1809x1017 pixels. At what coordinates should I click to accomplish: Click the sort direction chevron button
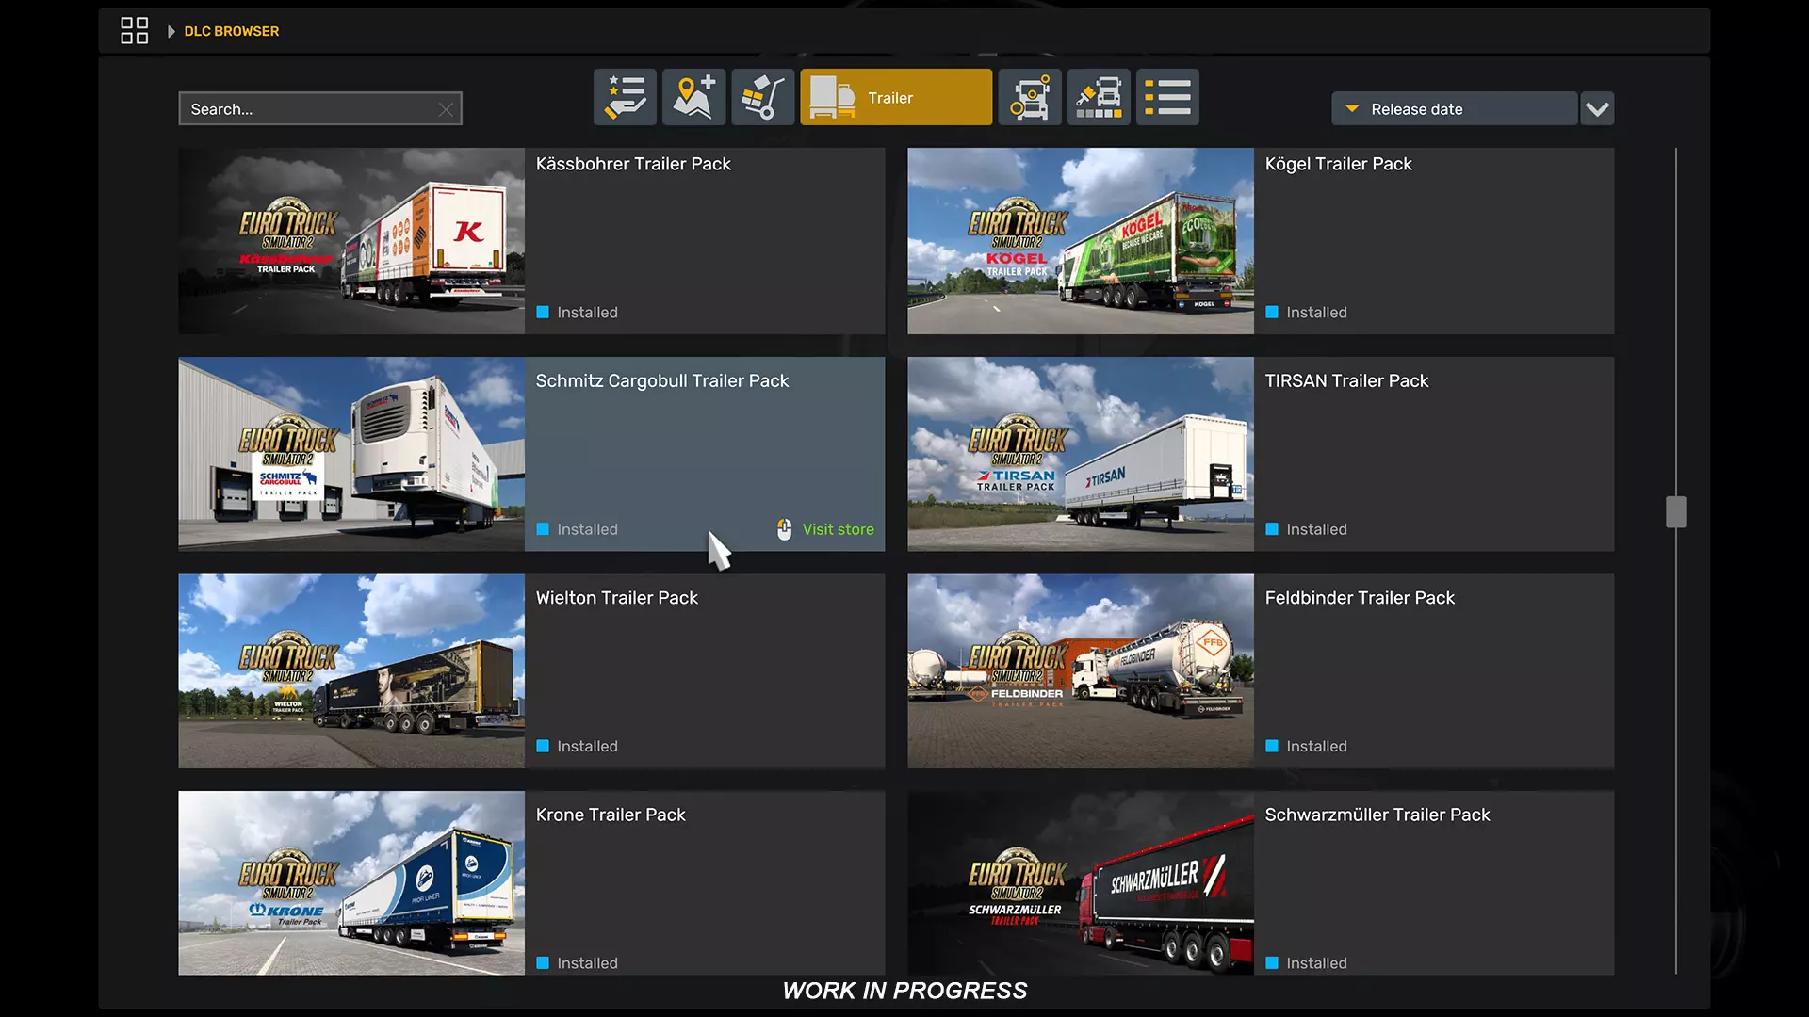1596,109
